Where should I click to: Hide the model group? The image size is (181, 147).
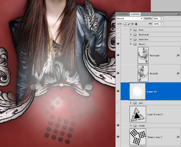click(x=118, y=125)
